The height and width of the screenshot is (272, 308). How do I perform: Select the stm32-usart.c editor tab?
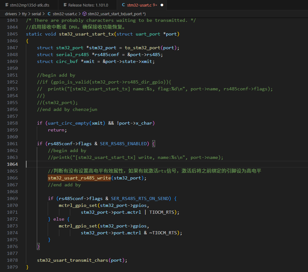point(142,5)
